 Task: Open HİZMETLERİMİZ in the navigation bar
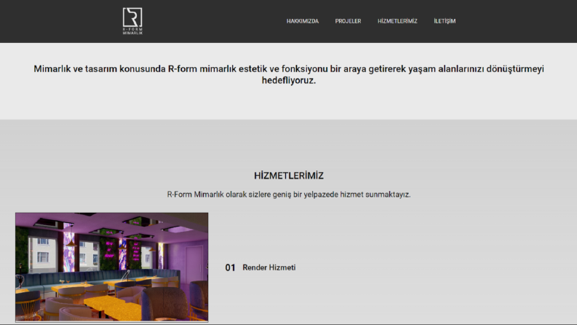397,21
